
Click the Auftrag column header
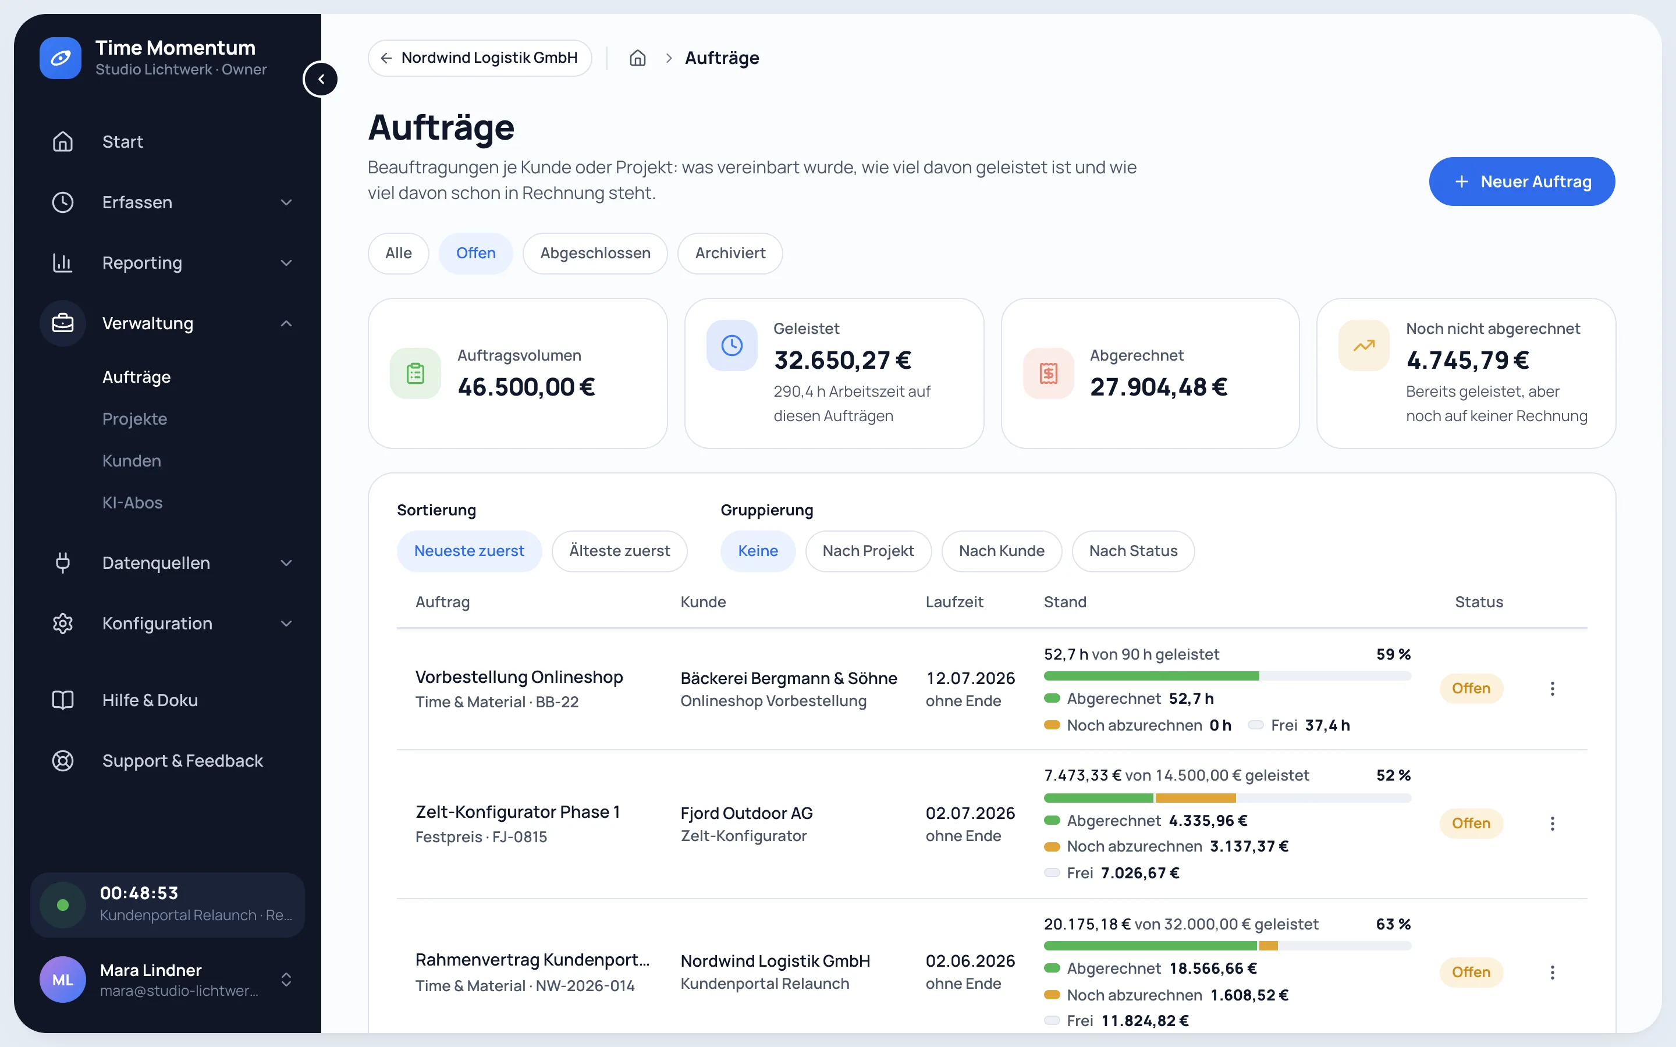[442, 602]
